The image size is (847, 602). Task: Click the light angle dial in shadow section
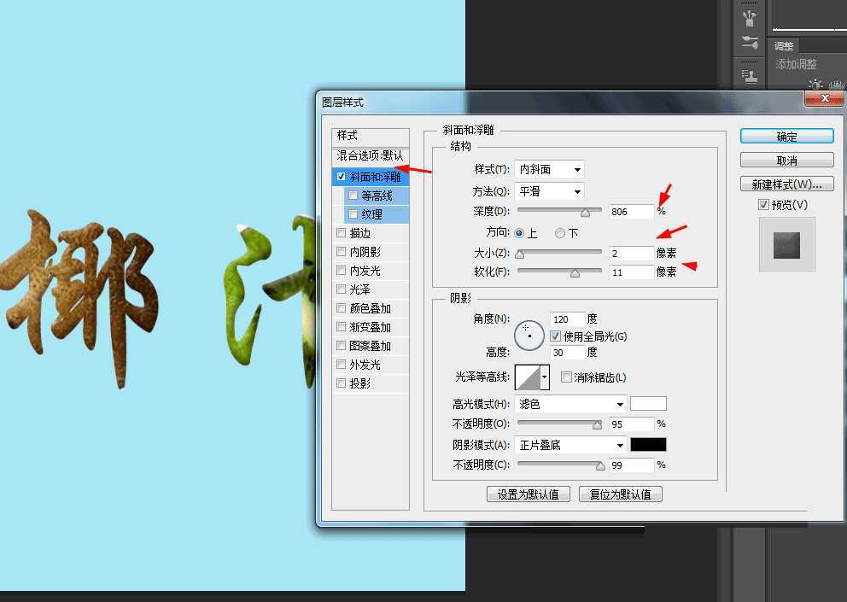coord(529,336)
